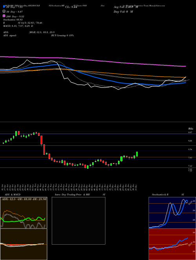Click the first date label, 16 Oct
Screen dimensions: 196x260
coord(3,187)
